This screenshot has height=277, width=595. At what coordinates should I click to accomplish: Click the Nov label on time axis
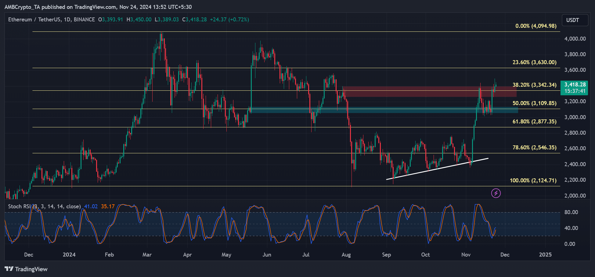click(466, 255)
